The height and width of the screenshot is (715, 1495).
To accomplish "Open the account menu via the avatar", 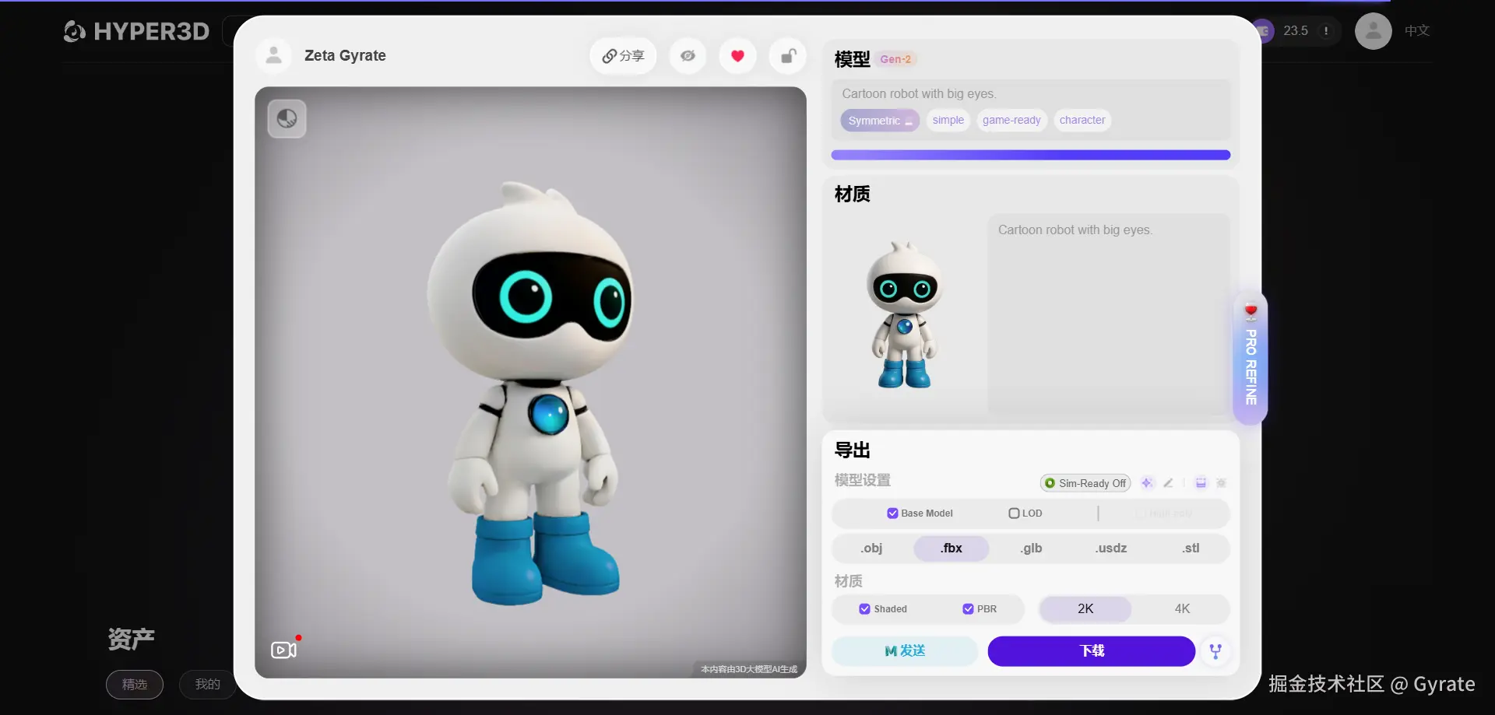I will point(1372,31).
